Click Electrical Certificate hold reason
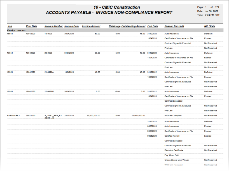The height and width of the screenshot is (171, 229). (174, 150)
